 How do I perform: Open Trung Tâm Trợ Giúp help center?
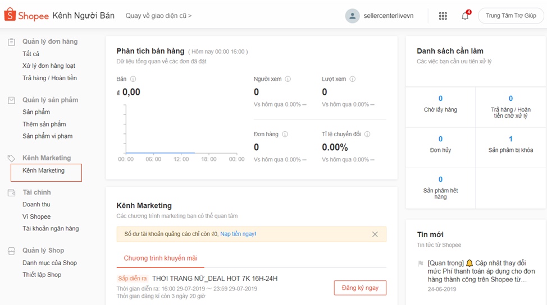coord(510,16)
